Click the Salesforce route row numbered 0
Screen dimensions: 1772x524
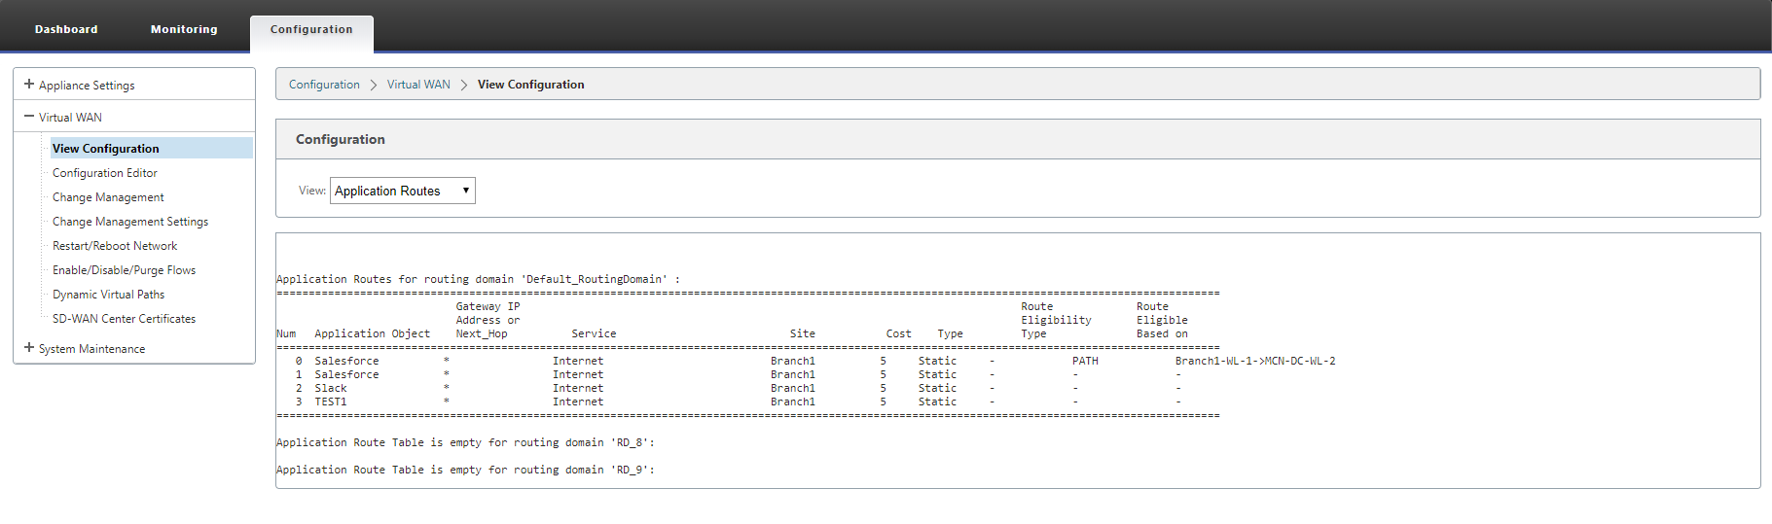806,361
